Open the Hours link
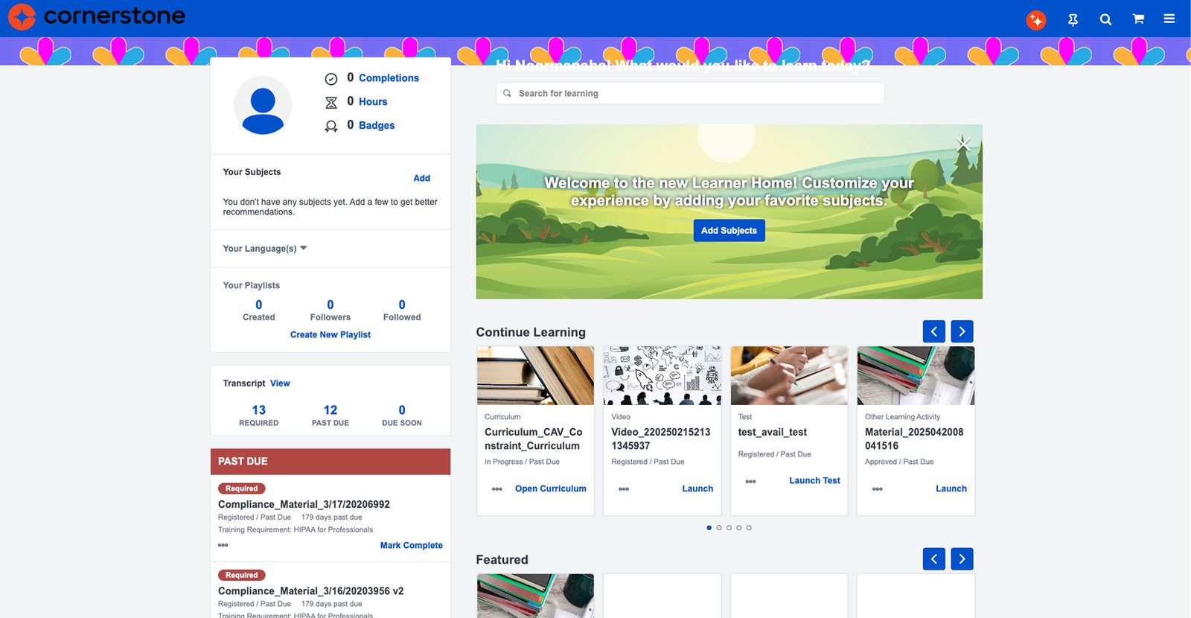This screenshot has height=618, width=1191. [373, 102]
